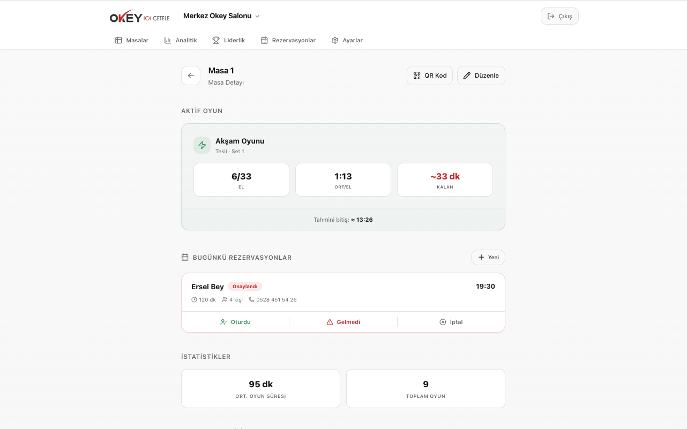The image size is (687, 429).
Task: Expand the Merkez Okey Salonu dropdown
Action: (221, 16)
